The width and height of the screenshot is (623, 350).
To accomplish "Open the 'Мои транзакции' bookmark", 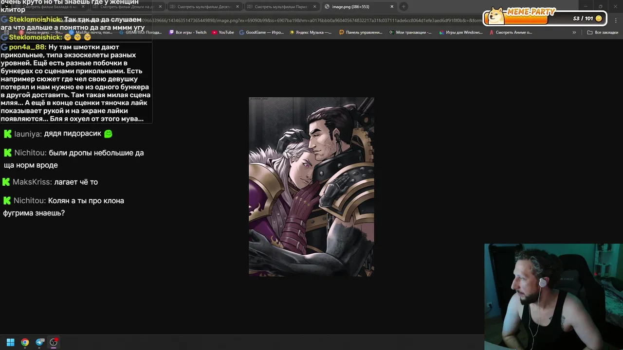I will 410,33.
